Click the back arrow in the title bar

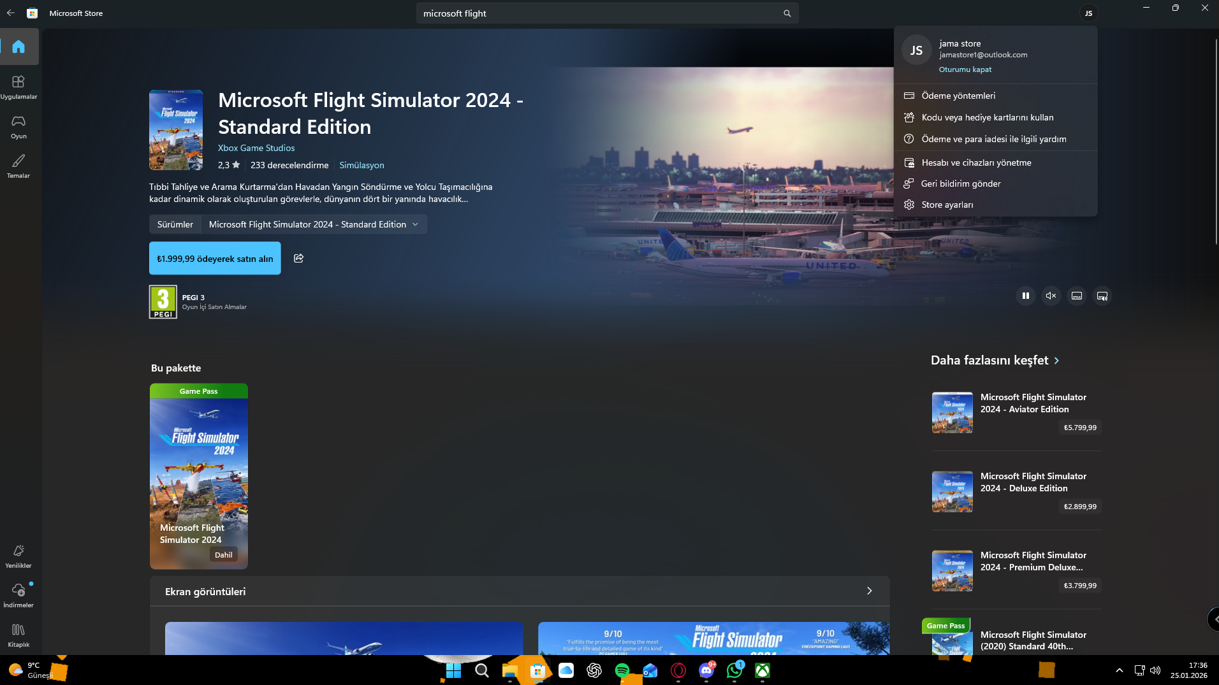click(11, 13)
